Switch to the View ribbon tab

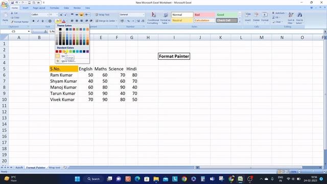point(87,8)
